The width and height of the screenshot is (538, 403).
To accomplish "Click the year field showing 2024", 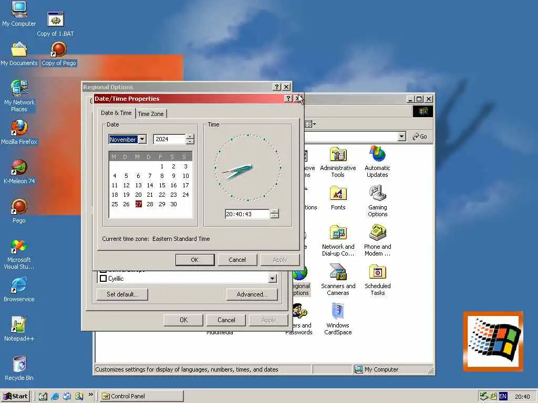I will coord(170,139).
